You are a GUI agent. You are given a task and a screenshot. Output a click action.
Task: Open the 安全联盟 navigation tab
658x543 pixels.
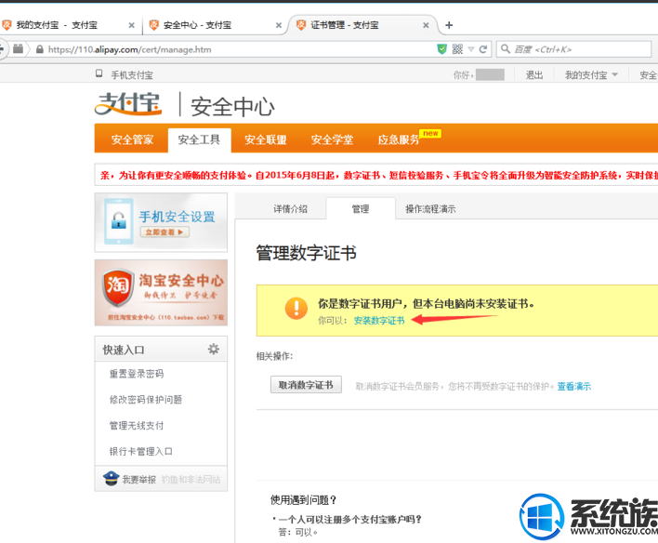(x=266, y=139)
